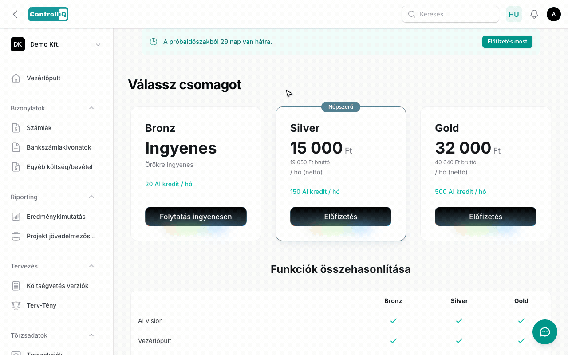This screenshot has height=355, width=568.
Task: Open the chat support bubble
Action: point(545,332)
